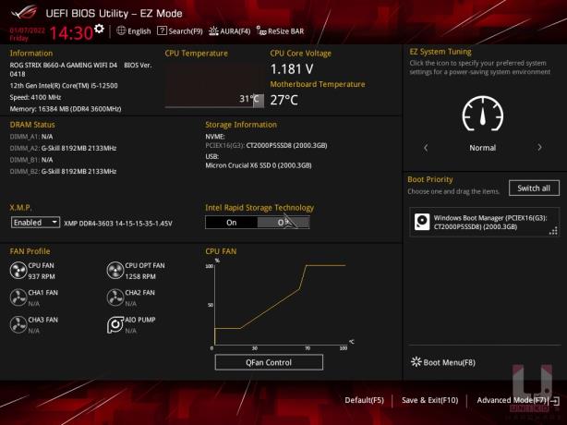Viewport: 567px width, 425px height.
Task: Click Micron Crucial X6 SSD USB entry
Action: tap(259, 165)
